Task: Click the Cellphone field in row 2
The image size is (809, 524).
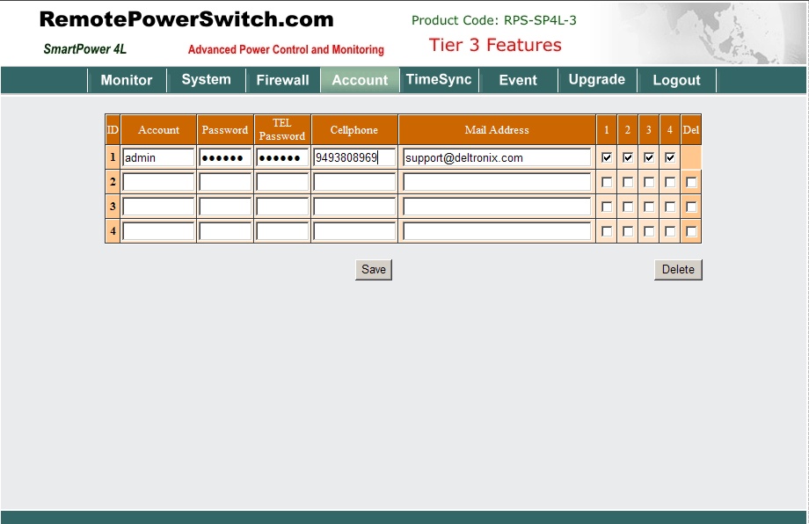Action: (x=354, y=182)
